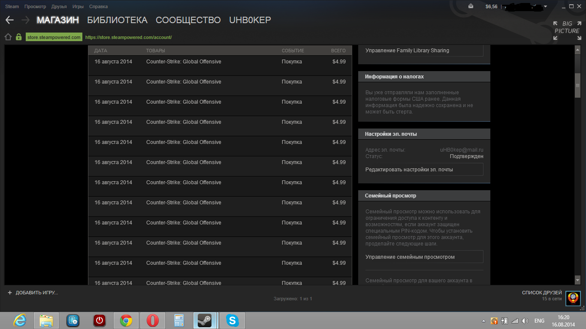Click Управление Family Library Sharing button
Image resolution: width=586 pixels, height=329 pixels.
[x=424, y=51]
